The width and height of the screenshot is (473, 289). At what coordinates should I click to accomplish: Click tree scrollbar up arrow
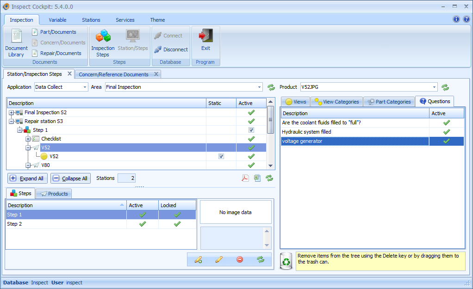[270, 102]
